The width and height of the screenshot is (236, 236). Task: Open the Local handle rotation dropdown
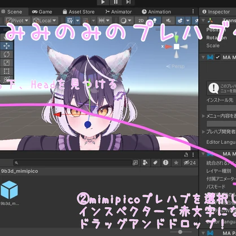[45, 20]
